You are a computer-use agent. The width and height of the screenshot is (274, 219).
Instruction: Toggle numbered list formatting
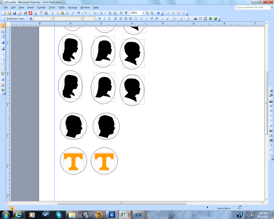pyautogui.click(x=142, y=19)
